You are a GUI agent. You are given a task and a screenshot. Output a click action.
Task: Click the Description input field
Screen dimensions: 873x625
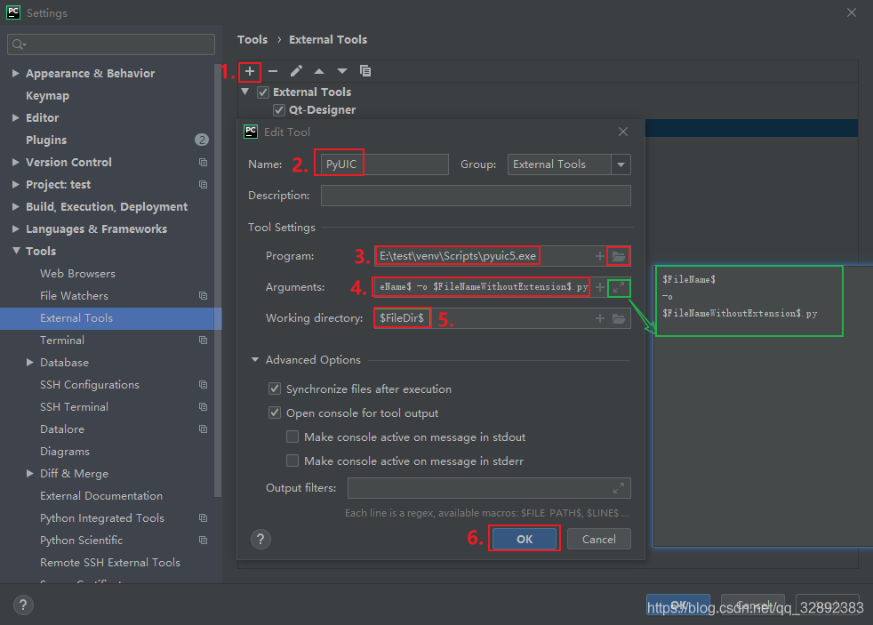tap(476, 196)
